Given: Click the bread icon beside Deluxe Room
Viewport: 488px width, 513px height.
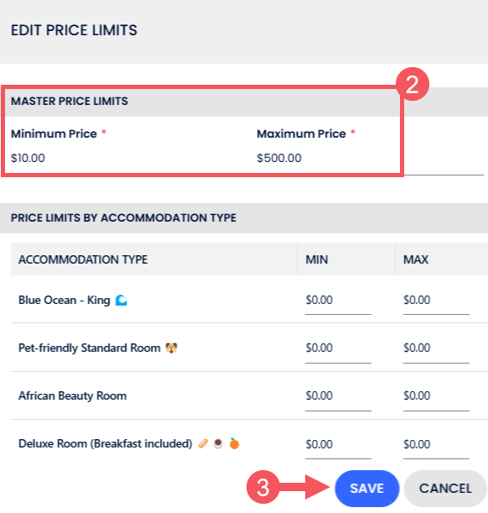Looking at the screenshot, I should point(203,444).
